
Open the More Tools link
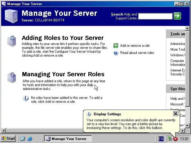[x=178, y=49]
